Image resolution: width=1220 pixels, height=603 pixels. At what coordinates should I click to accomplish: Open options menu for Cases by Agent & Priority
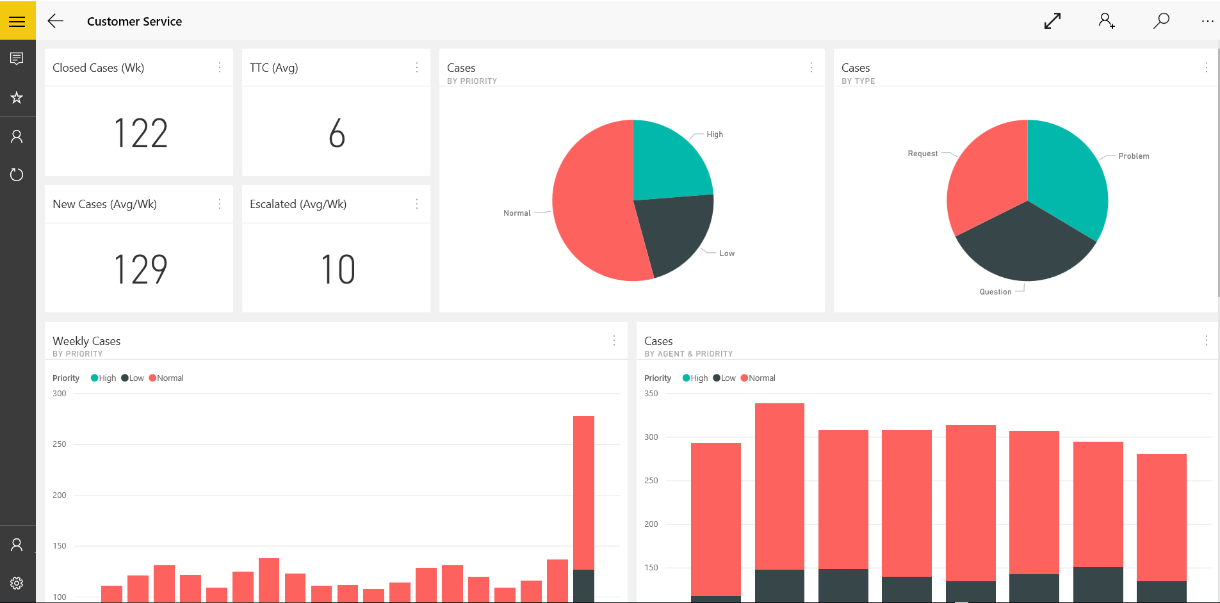(x=1207, y=341)
